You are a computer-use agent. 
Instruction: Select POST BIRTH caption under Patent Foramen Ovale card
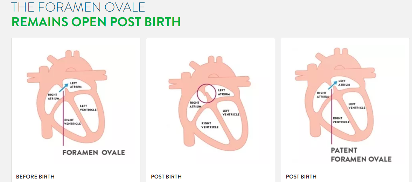pos(301,176)
